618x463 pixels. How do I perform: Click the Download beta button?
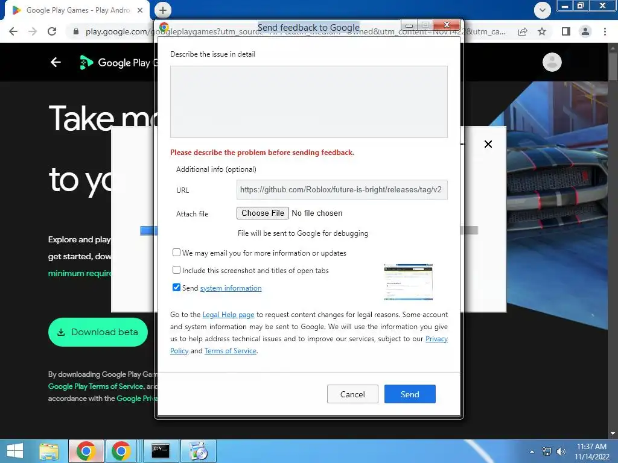(98, 332)
